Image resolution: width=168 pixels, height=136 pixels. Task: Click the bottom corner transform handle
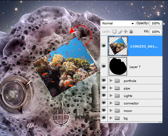53,99
